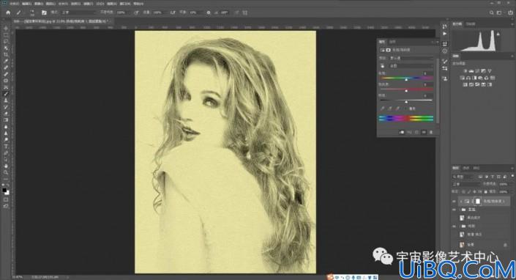
Task: Switch to the Channels tab
Action: pyautogui.click(x=466, y=168)
